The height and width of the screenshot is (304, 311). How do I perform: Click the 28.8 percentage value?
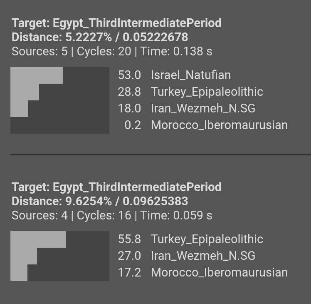coord(129,92)
